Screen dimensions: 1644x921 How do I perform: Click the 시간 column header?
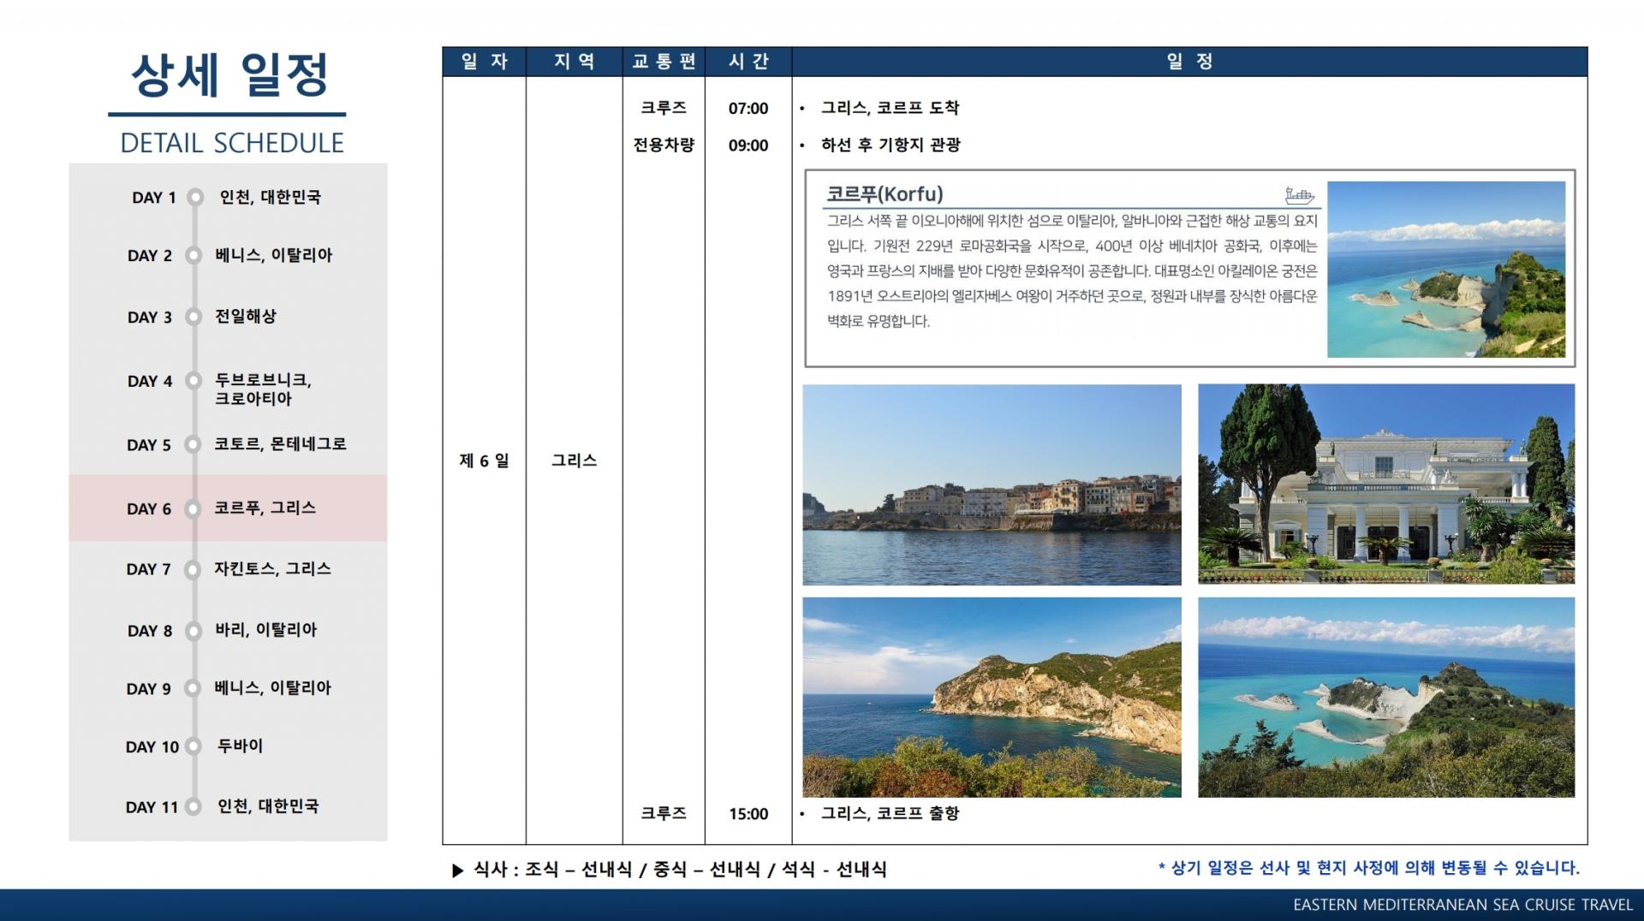pyautogui.click(x=748, y=62)
